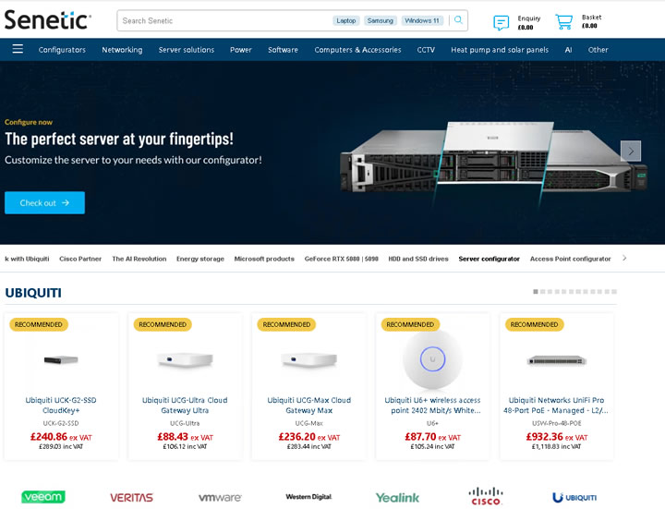Open HDD and SSD drives link
Viewport: 665px width, 509px height.
click(x=418, y=259)
